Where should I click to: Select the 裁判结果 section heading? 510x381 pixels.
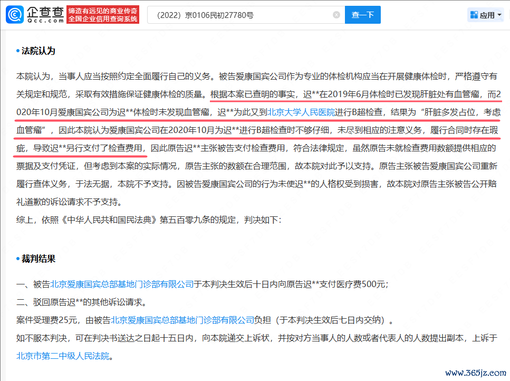38,259
